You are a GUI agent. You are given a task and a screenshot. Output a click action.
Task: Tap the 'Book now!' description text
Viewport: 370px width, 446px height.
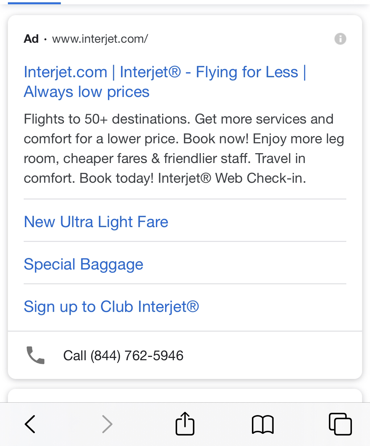(216, 139)
